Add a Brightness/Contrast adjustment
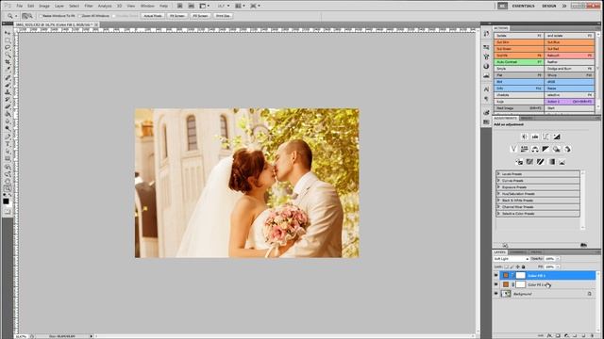Screen dimensions: 604x339 coord(525,137)
